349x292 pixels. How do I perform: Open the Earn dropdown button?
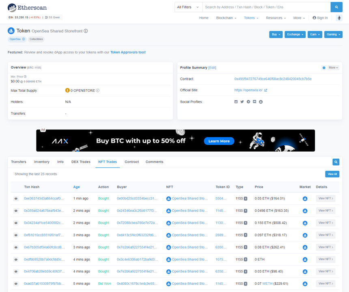pyautogui.click(x=315, y=34)
